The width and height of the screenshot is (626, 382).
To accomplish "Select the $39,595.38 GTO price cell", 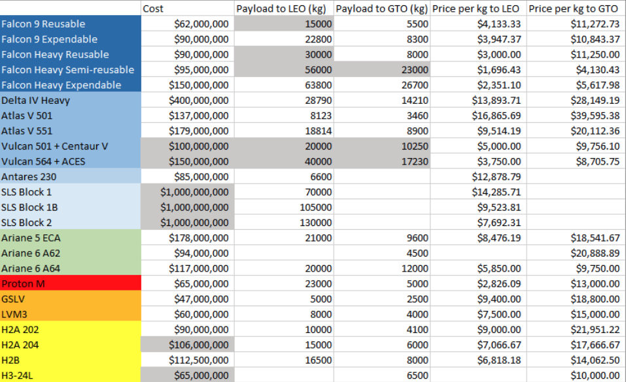I will point(576,116).
